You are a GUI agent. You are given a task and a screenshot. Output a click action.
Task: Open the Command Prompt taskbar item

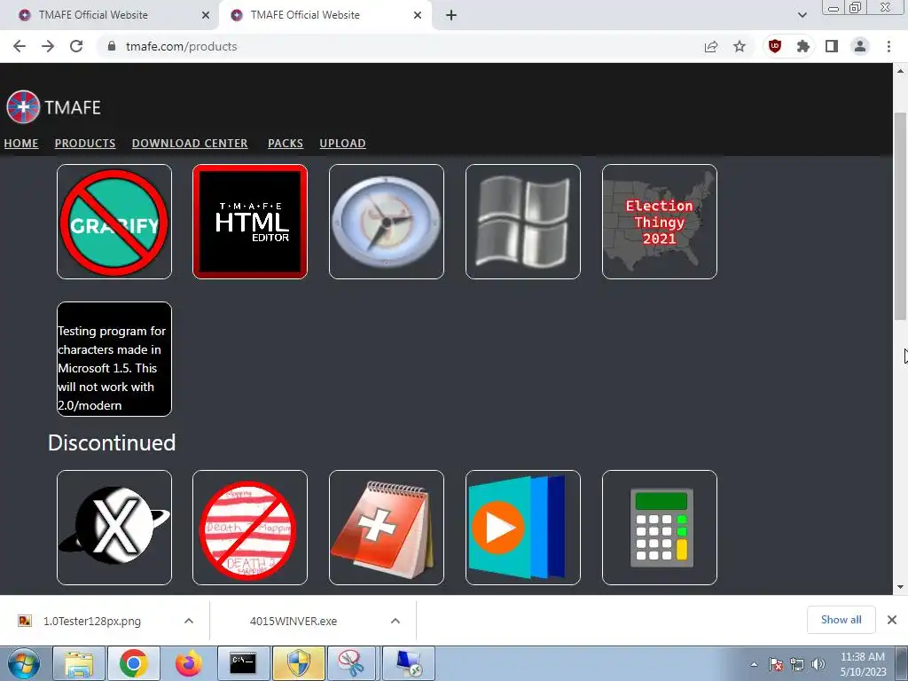(243, 663)
